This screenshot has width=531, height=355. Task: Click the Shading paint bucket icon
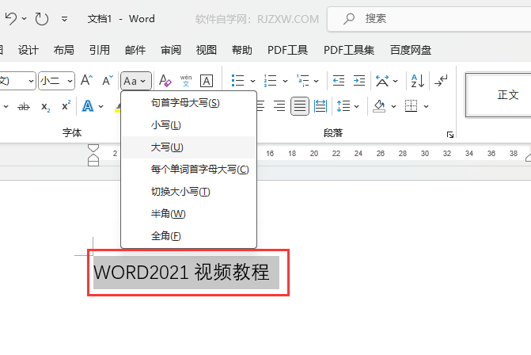[x=379, y=106]
